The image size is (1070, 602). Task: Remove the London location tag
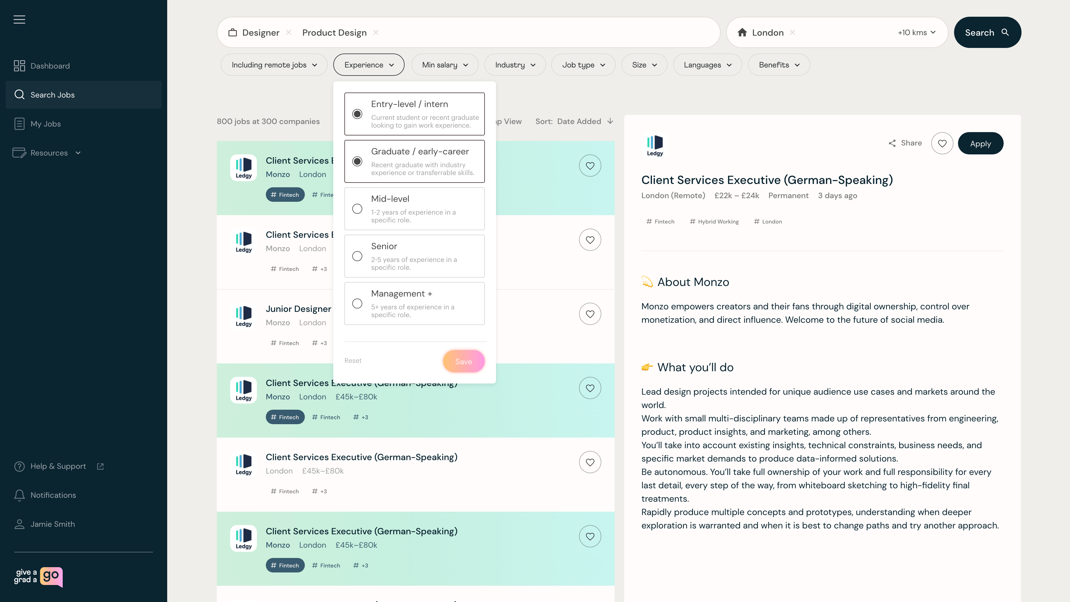click(x=792, y=32)
